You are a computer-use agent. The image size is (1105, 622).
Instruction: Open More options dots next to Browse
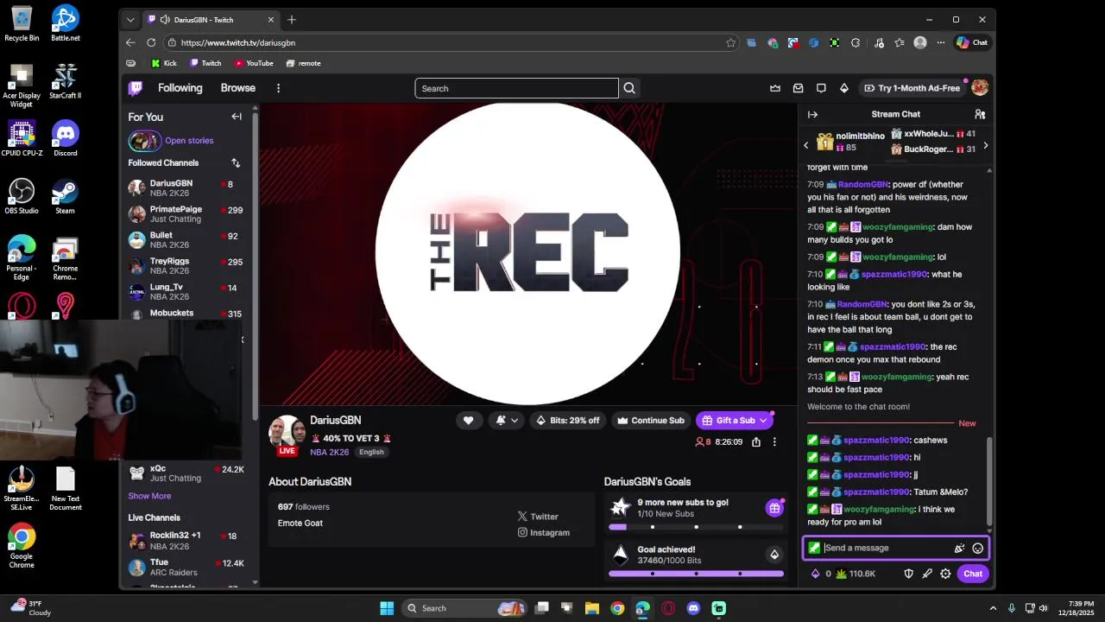(x=278, y=88)
